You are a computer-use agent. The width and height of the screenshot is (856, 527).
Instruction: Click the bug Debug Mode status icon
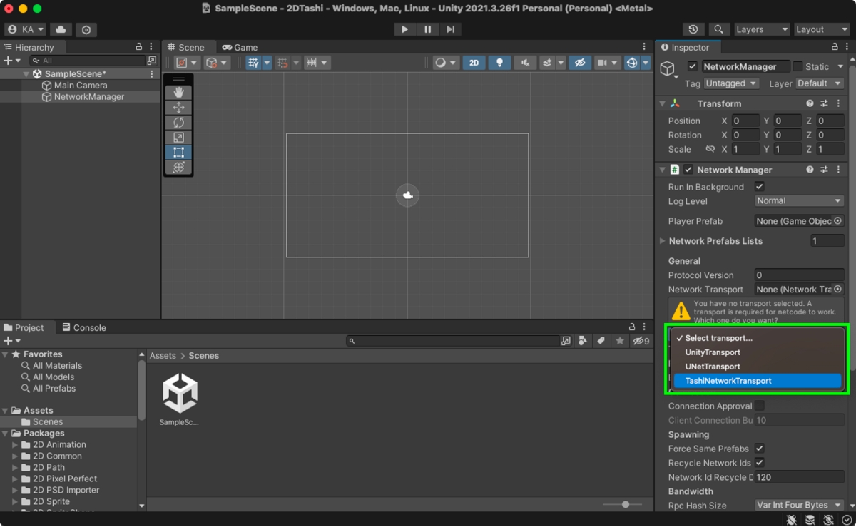[x=792, y=520]
